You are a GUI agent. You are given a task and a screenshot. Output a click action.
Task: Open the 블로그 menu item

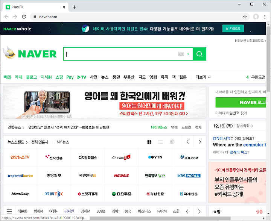(x=32, y=77)
